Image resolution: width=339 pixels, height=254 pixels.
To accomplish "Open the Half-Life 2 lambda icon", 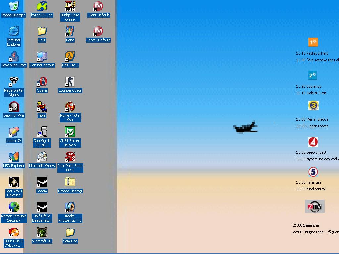I will tap(70, 56).
